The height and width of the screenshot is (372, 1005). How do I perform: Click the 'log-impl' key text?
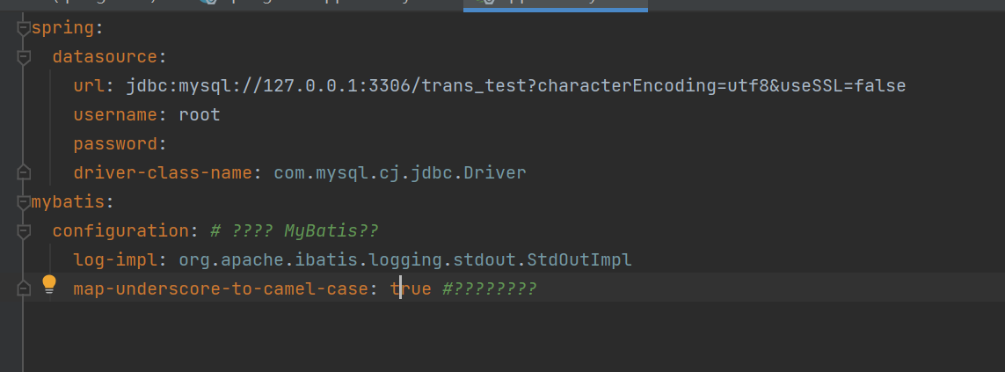[x=115, y=259]
